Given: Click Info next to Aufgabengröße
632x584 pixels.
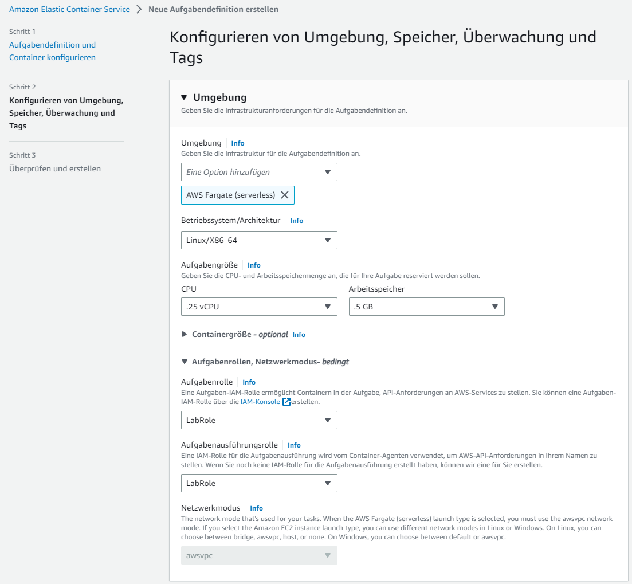Looking at the screenshot, I should point(254,265).
